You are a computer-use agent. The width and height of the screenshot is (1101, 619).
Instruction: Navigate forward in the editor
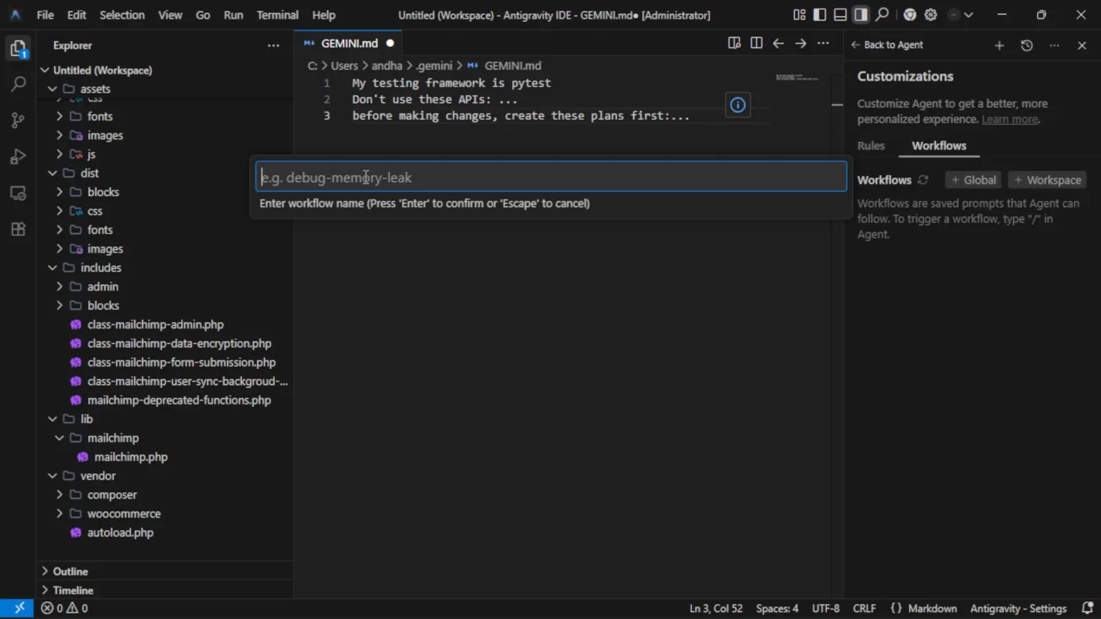coord(801,43)
